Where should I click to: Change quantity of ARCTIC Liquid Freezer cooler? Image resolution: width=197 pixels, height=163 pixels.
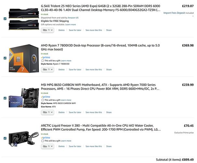click(x=47, y=146)
